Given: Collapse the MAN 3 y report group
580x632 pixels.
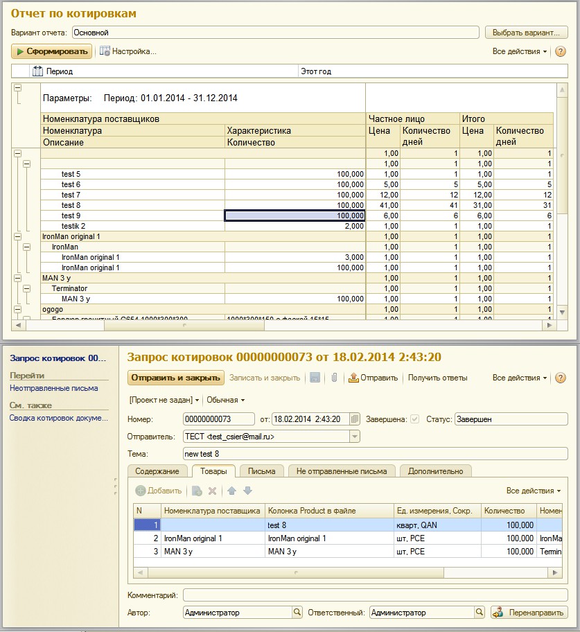Looking at the screenshot, I should click(17, 278).
